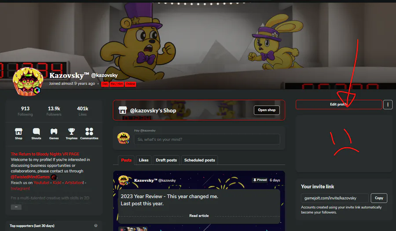The image size is (396, 231).
Task: Click the 'Top supporters (last 30 days)' heading
Action: click(32, 226)
